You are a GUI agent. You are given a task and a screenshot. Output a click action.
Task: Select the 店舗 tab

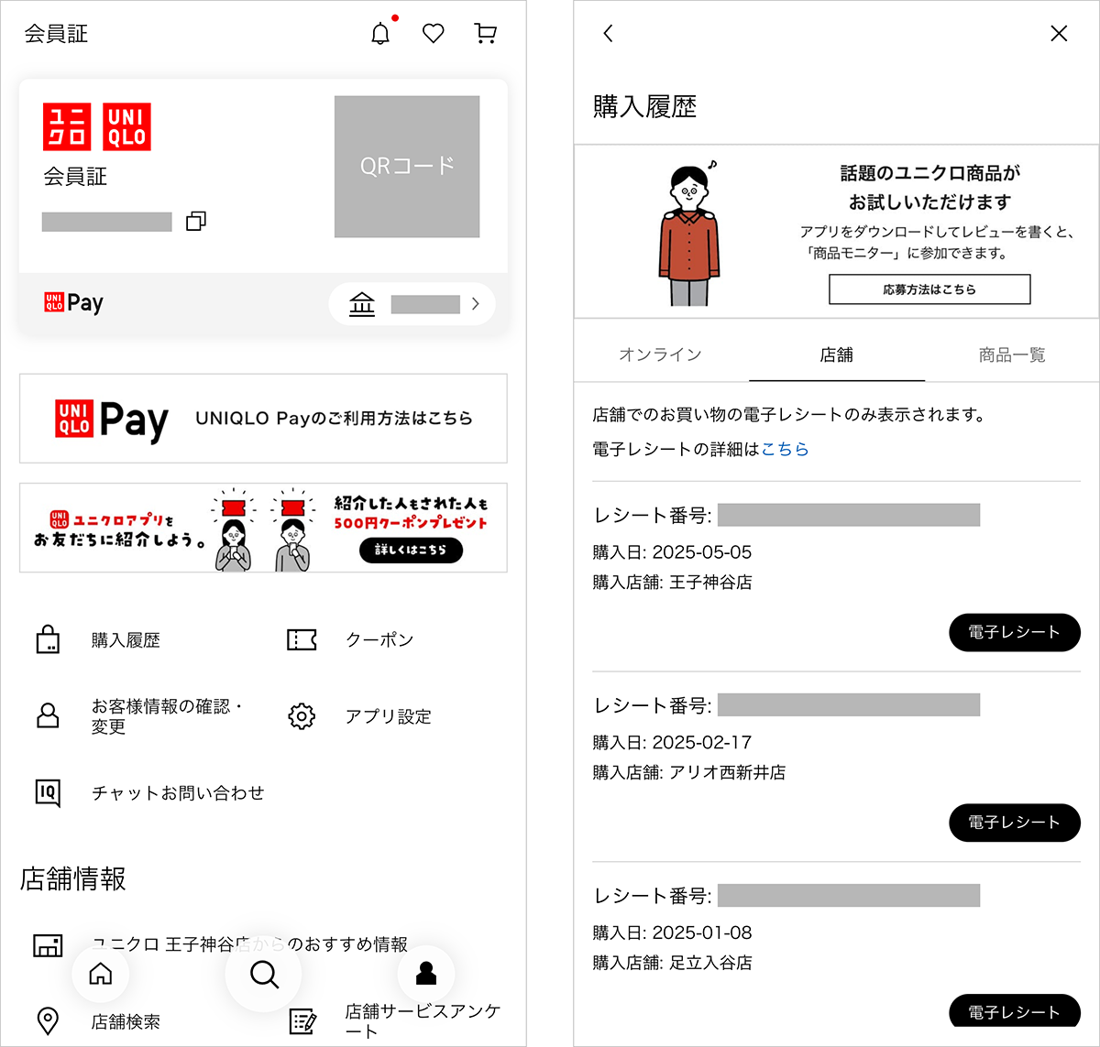coord(836,354)
